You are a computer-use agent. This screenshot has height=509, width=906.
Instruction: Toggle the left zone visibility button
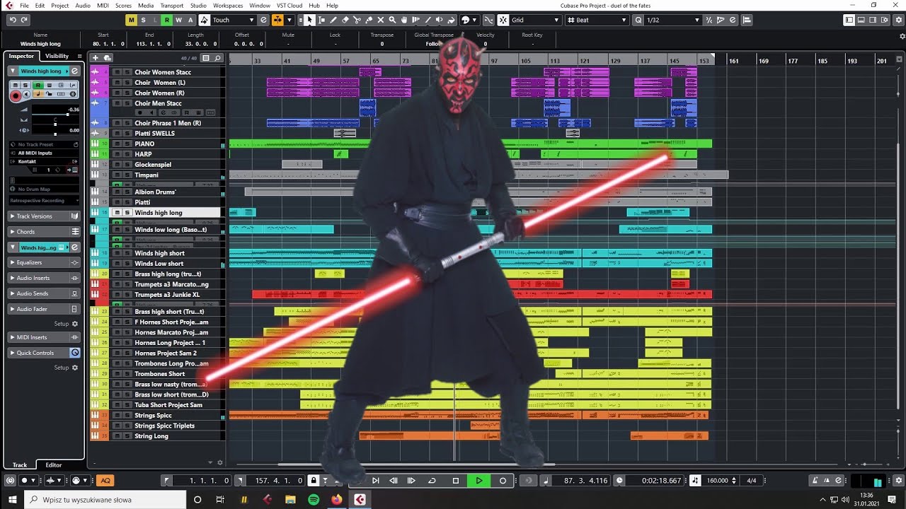pyautogui.click(x=849, y=20)
